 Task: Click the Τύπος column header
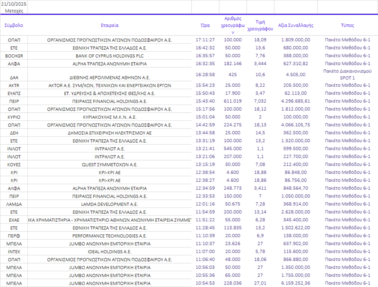point(347,25)
